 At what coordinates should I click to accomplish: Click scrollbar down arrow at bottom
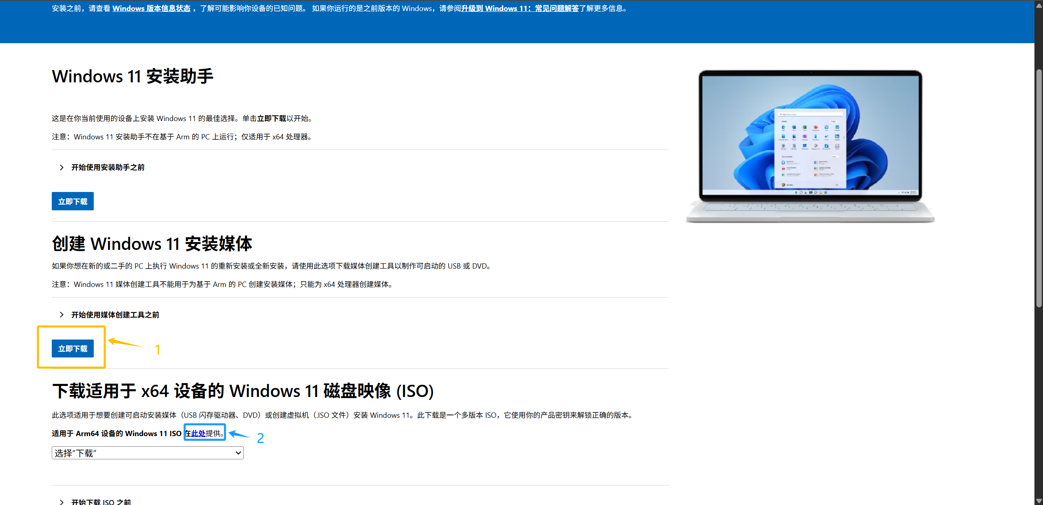[1039, 501]
